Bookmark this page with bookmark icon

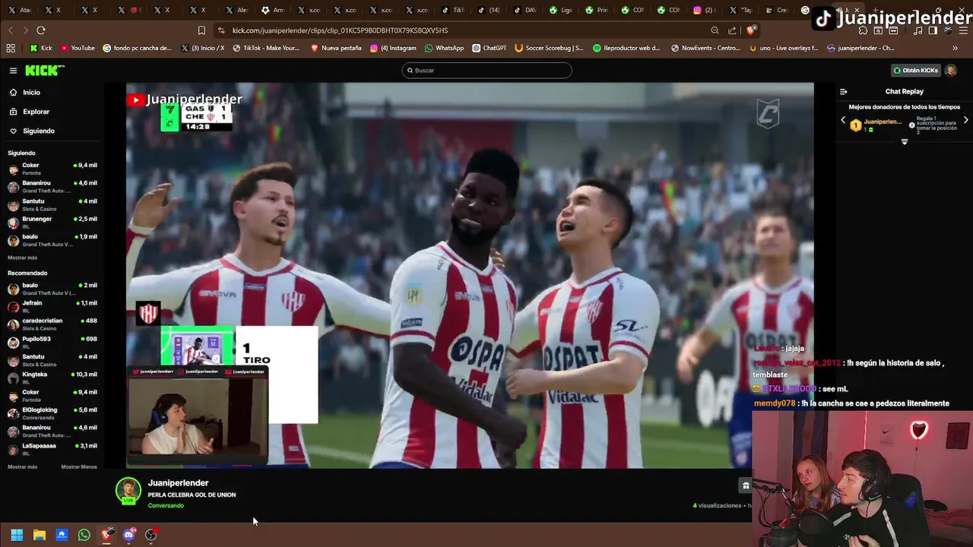201,30
